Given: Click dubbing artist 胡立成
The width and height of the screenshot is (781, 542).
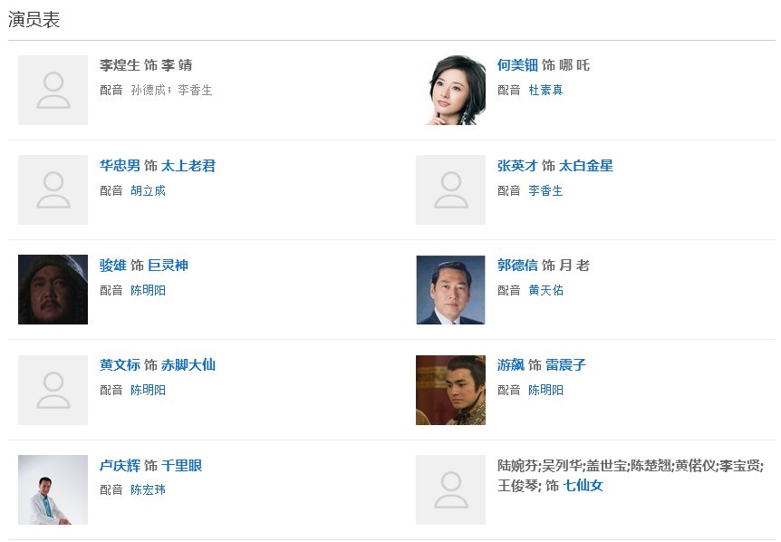Looking at the screenshot, I should [148, 190].
